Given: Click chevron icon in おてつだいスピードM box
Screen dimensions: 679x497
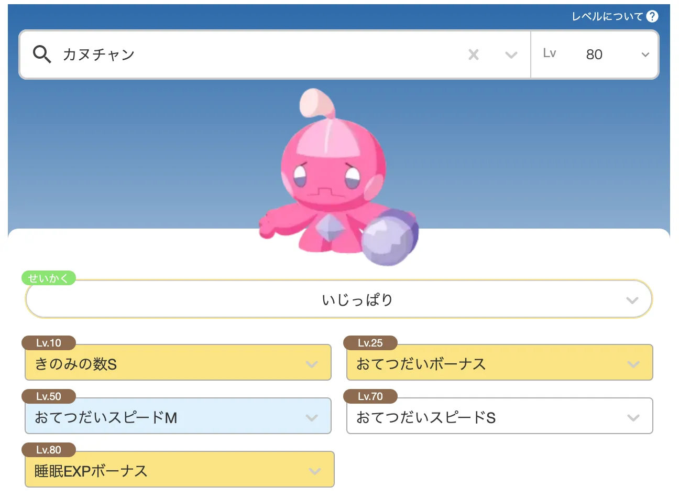Looking at the screenshot, I should click(312, 417).
